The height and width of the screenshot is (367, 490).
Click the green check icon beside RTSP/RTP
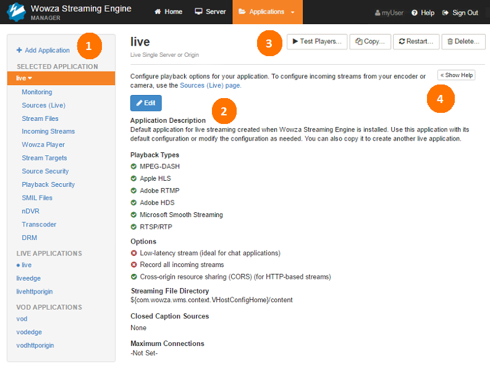coord(133,227)
